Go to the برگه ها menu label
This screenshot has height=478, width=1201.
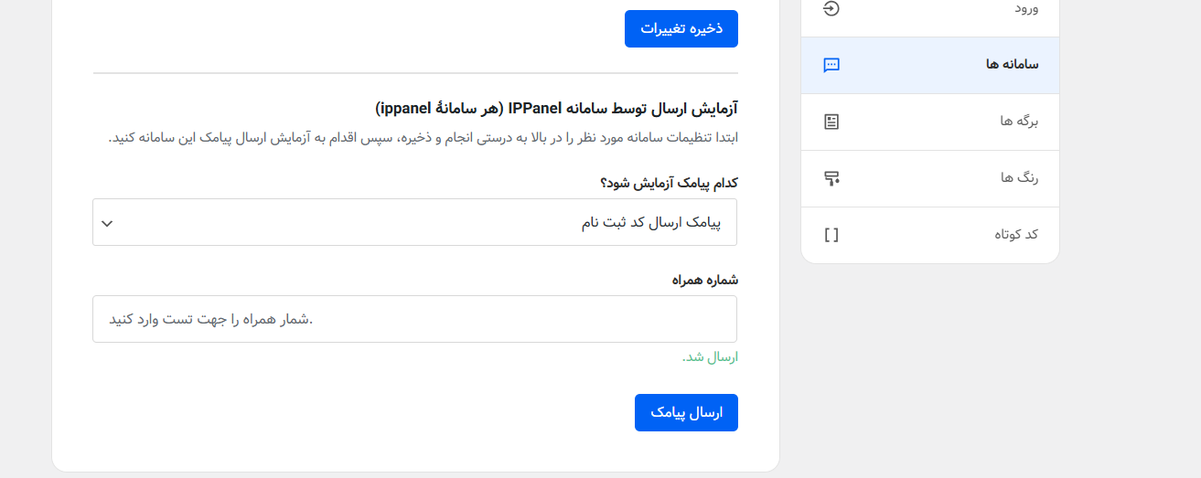(1020, 122)
